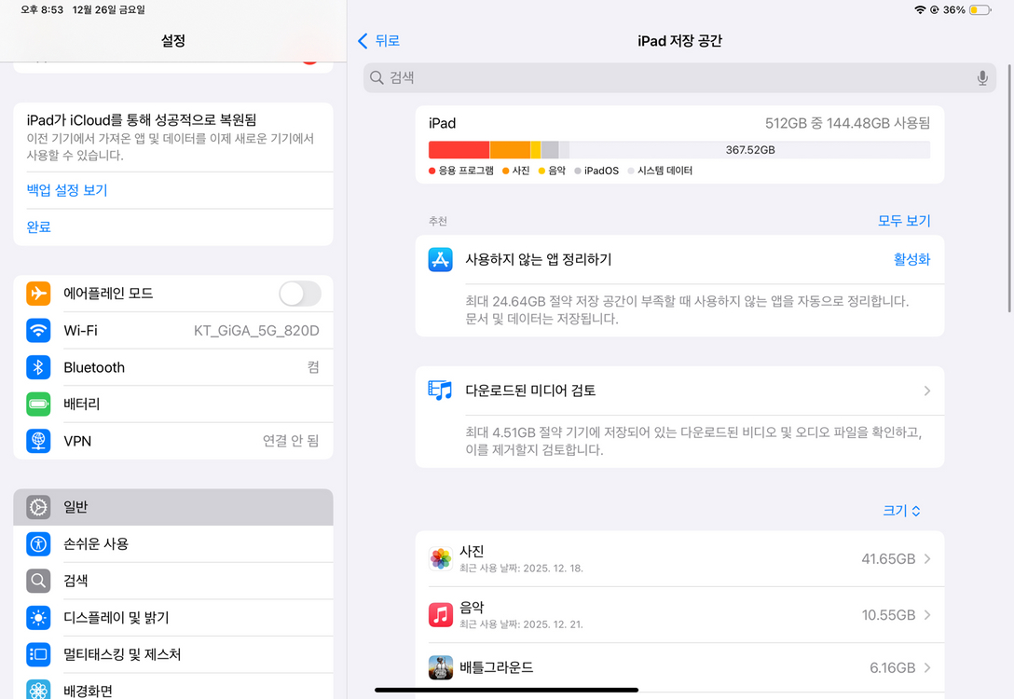Image resolution: width=1014 pixels, height=699 pixels.
Task: Open 손쉬운 사용 via its accessibility icon
Action: (x=38, y=543)
